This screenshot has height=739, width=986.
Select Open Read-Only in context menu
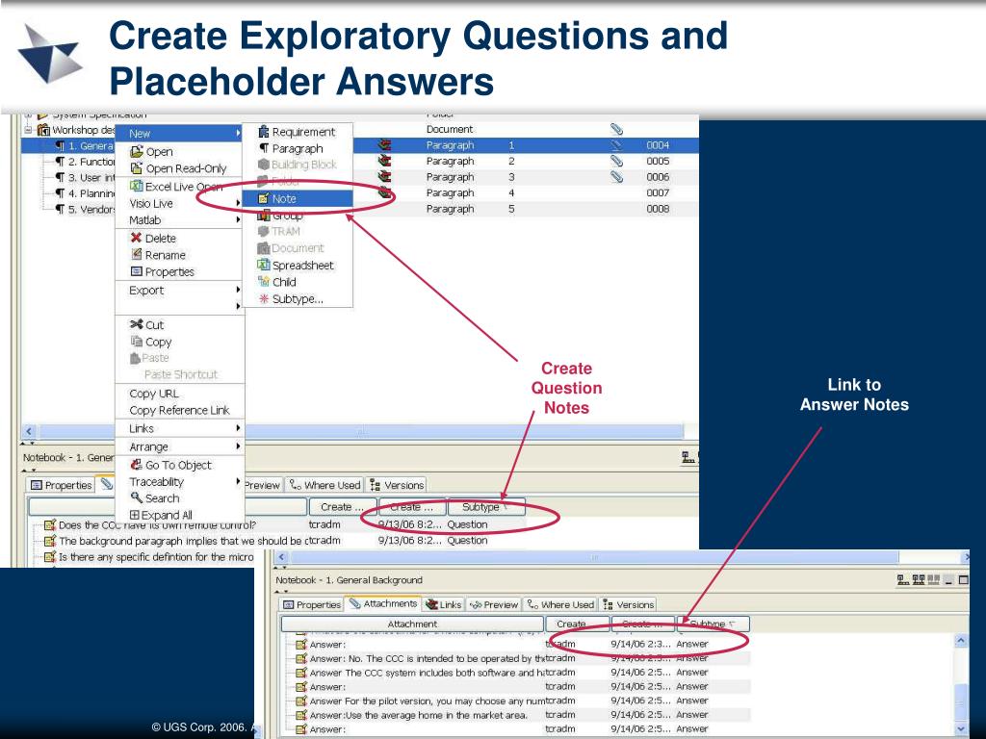click(180, 168)
